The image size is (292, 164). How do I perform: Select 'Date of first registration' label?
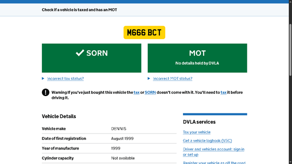pyautogui.click(x=64, y=138)
